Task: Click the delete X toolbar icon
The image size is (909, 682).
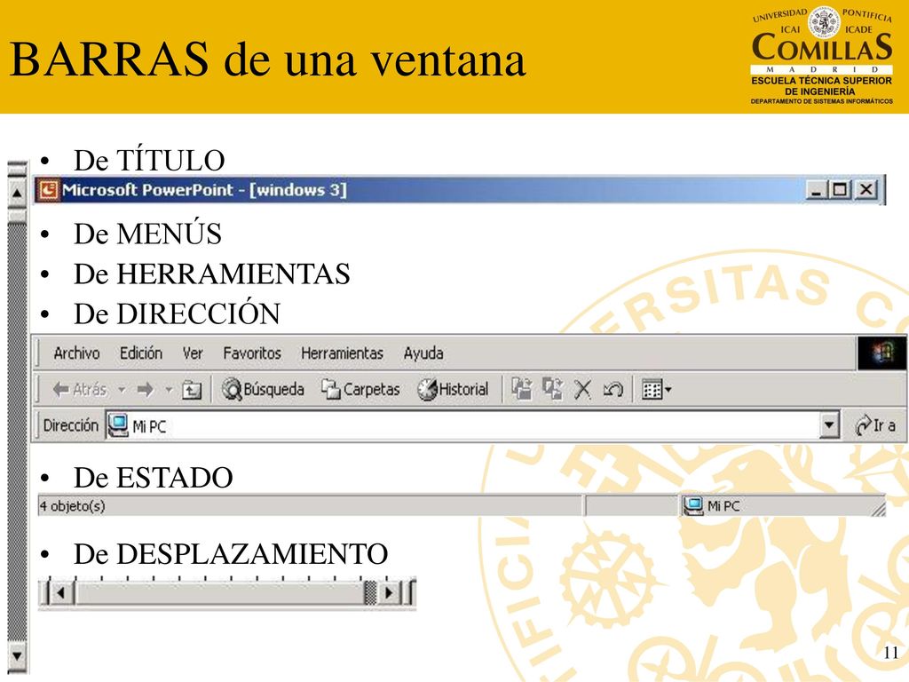Action: pyautogui.click(x=582, y=389)
